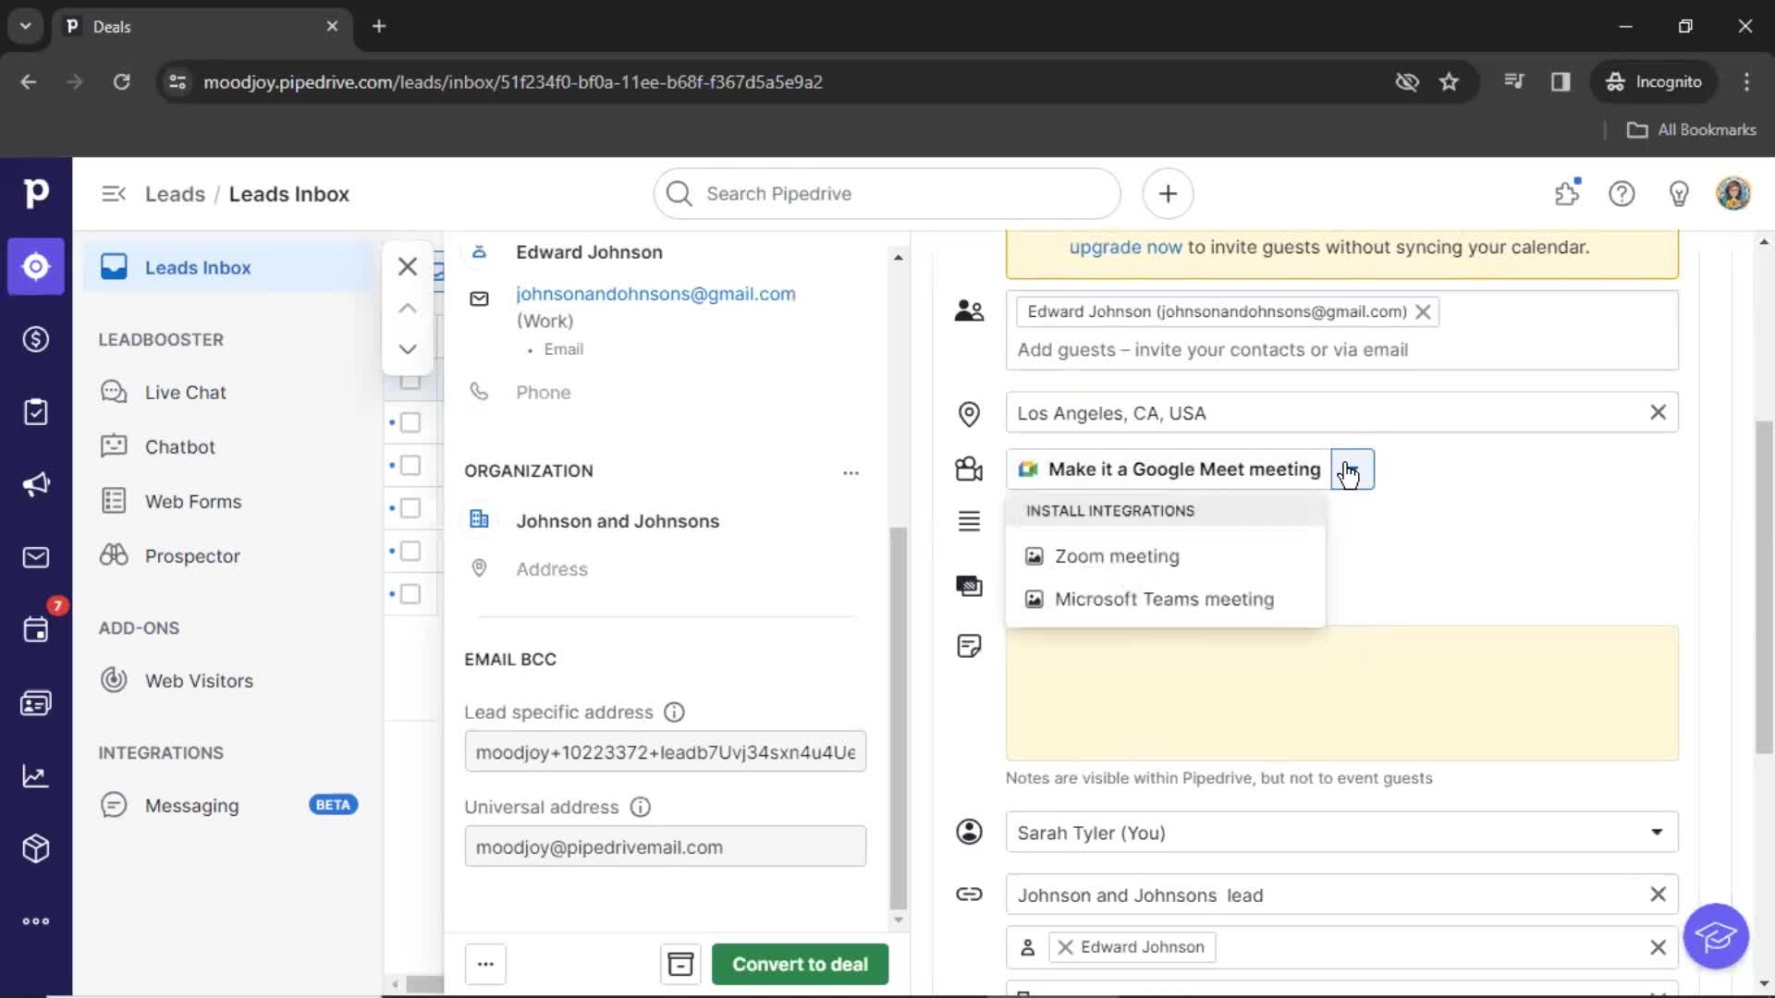Clear the Johnson and Johnsons lead link
1775x998 pixels.
1658,895
